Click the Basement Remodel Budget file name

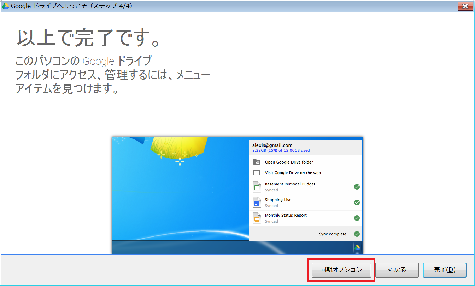[290, 184]
